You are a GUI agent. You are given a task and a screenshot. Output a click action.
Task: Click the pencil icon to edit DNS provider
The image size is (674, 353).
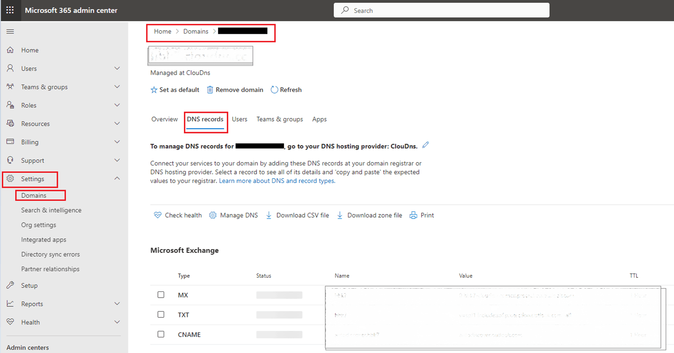[x=426, y=145]
